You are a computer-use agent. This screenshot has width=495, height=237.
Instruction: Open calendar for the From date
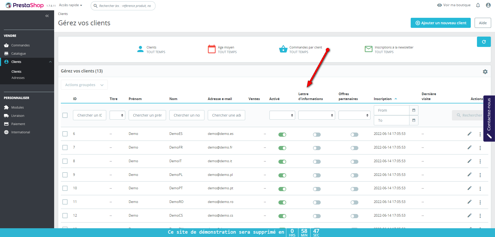414,110
